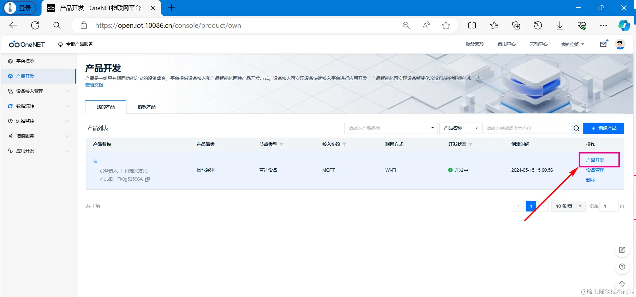636x297 pixels.
Task: Open browser essentials heart icon
Action: [x=582, y=25]
